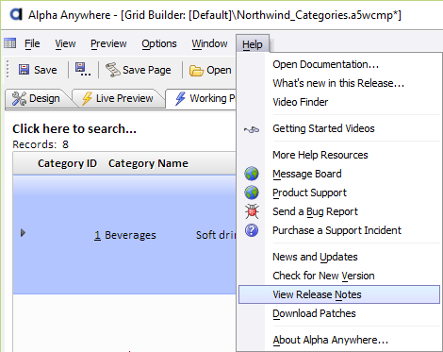Click the globe icon next to Message Board
The image size is (443, 352).
tap(252, 174)
